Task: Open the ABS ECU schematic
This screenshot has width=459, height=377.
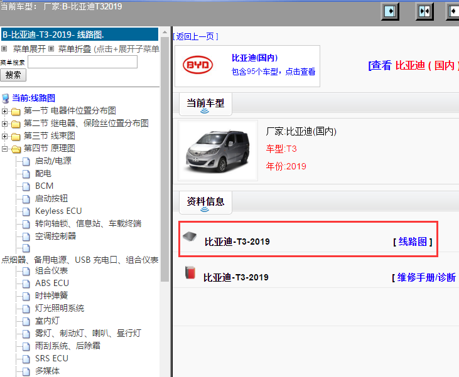Action: 52,283
